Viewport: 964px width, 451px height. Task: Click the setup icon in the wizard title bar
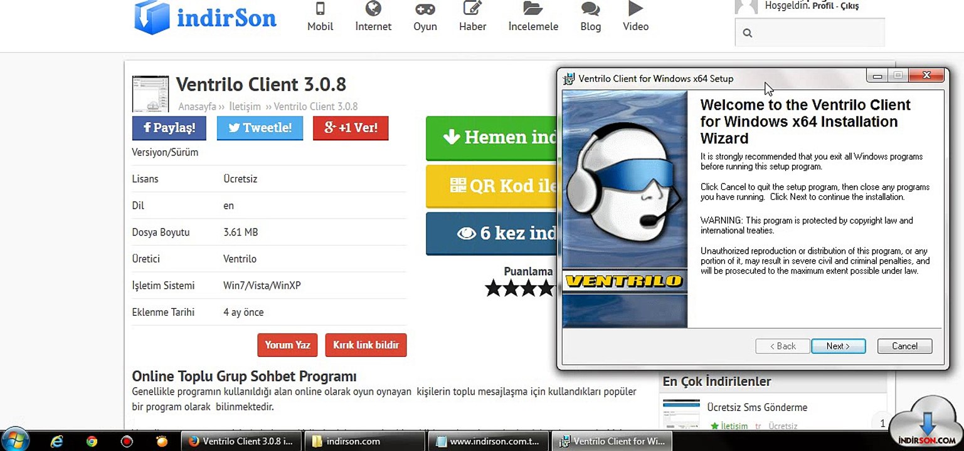569,79
